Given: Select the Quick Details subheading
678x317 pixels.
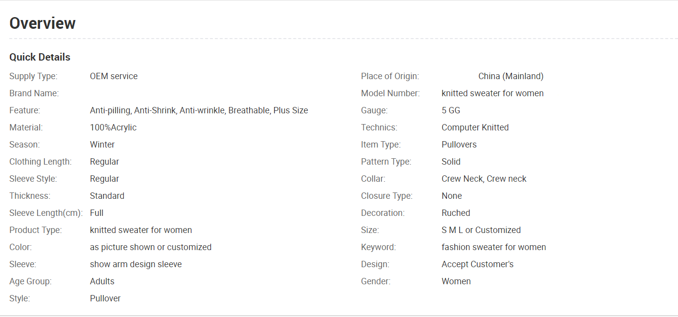Looking at the screenshot, I should [x=40, y=57].
